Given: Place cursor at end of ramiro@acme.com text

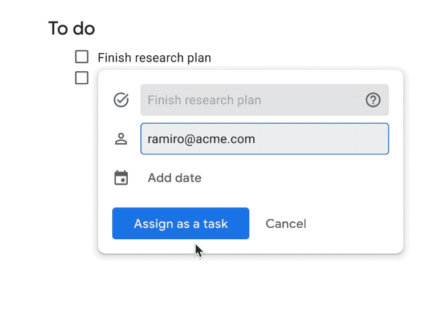Looking at the screenshot, I should [x=256, y=139].
